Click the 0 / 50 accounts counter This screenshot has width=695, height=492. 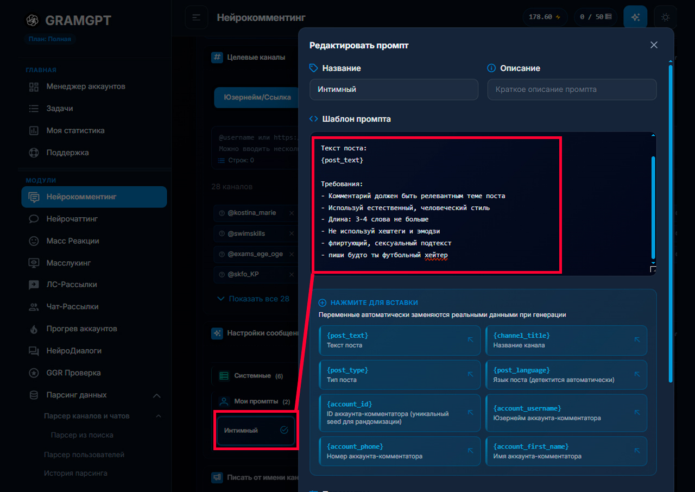click(596, 17)
